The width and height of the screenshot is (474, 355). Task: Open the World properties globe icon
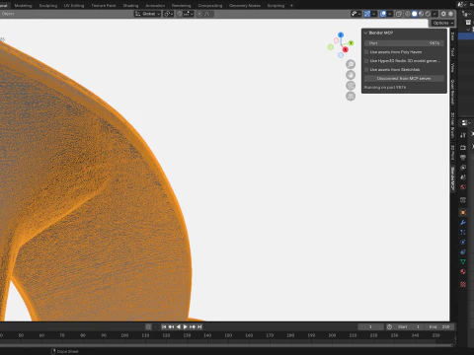tap(463, 187)
